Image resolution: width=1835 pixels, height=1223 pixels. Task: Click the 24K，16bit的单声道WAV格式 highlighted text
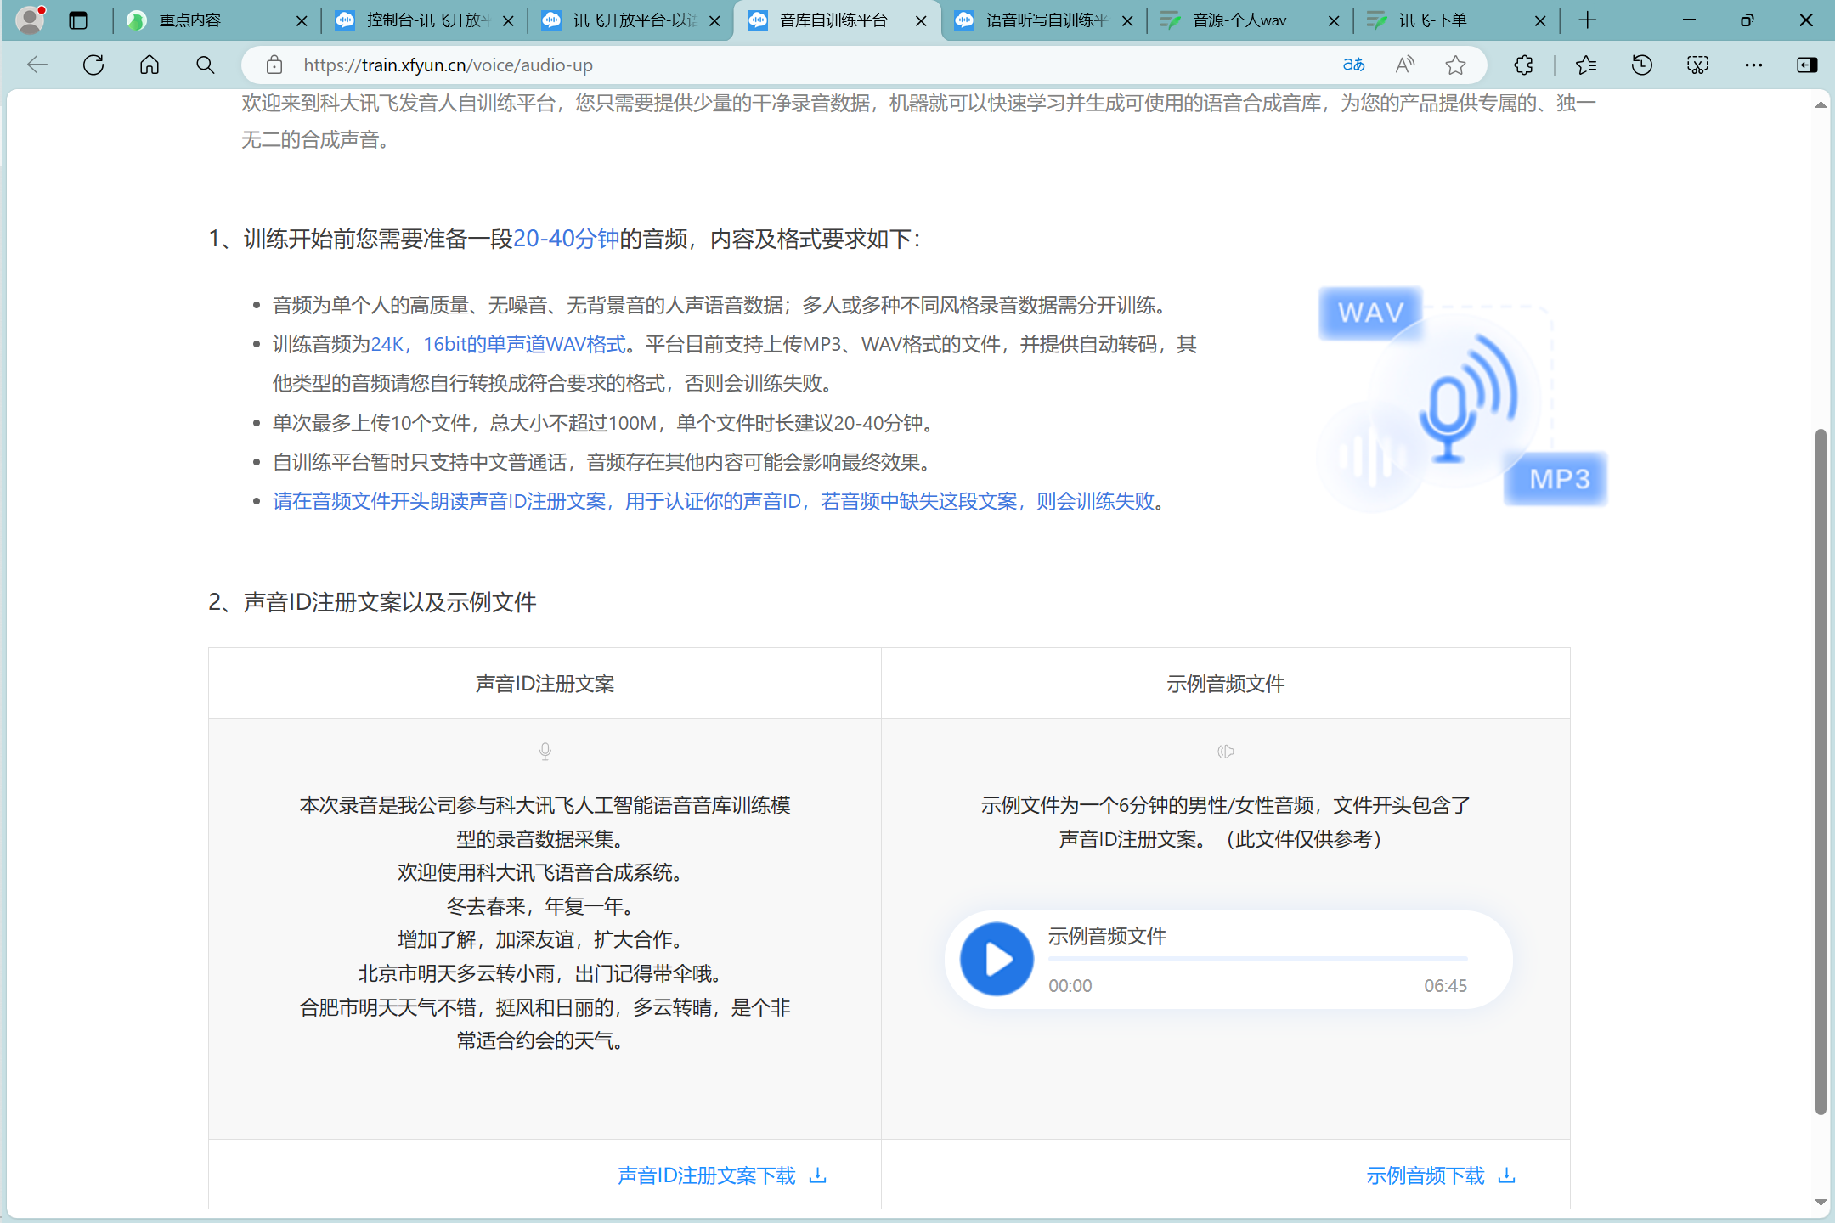tap(499, 344)
